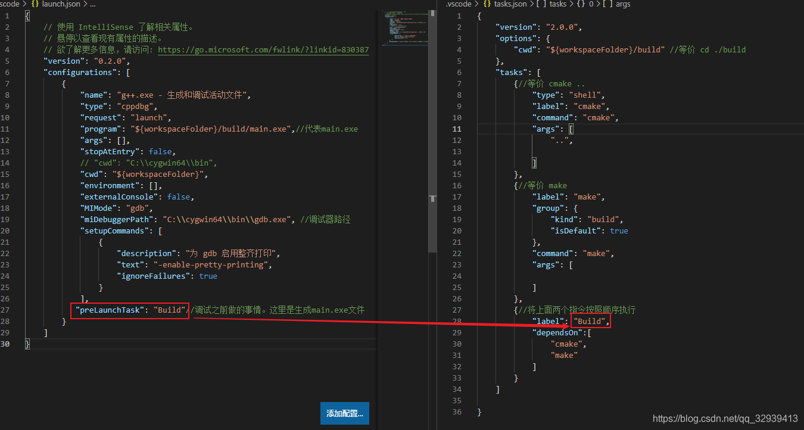Image resolution: width=804 pixels, height=430 pixels.
Task: Click launch.json in the left breadcrumb
Action: point(61,4)
